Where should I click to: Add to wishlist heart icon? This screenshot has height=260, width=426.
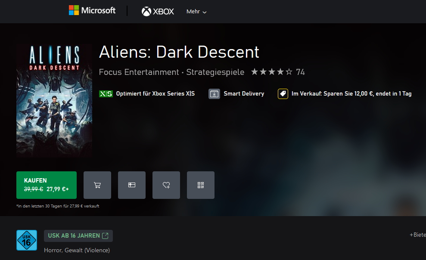point(166,185)
